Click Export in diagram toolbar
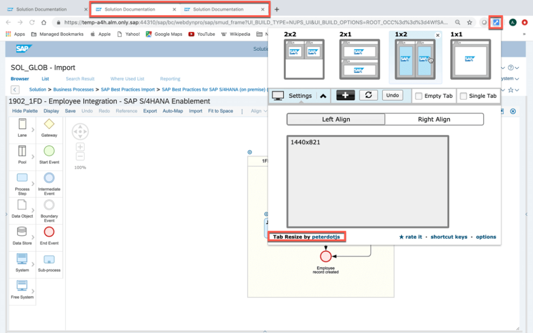Screen dimensions: 533x333 [150, 111]
